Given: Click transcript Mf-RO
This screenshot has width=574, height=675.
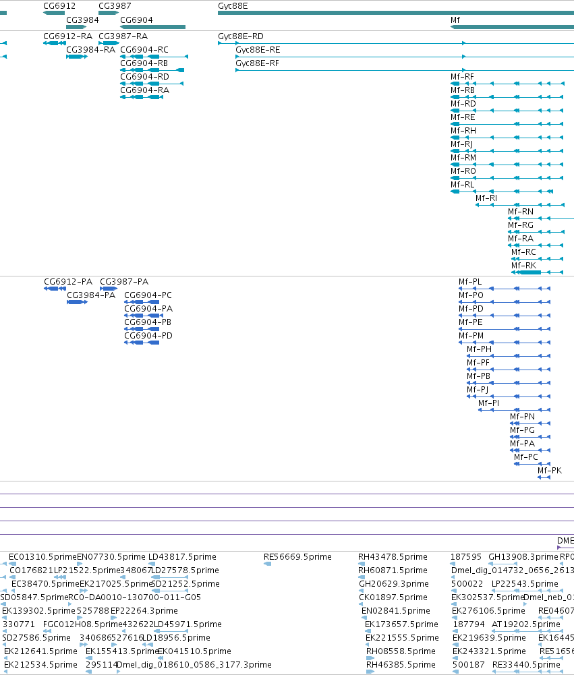Looking at the screenshot, I should (x=463, y=171).
